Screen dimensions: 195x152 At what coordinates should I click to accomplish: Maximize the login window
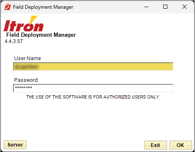tap(165, 7)
